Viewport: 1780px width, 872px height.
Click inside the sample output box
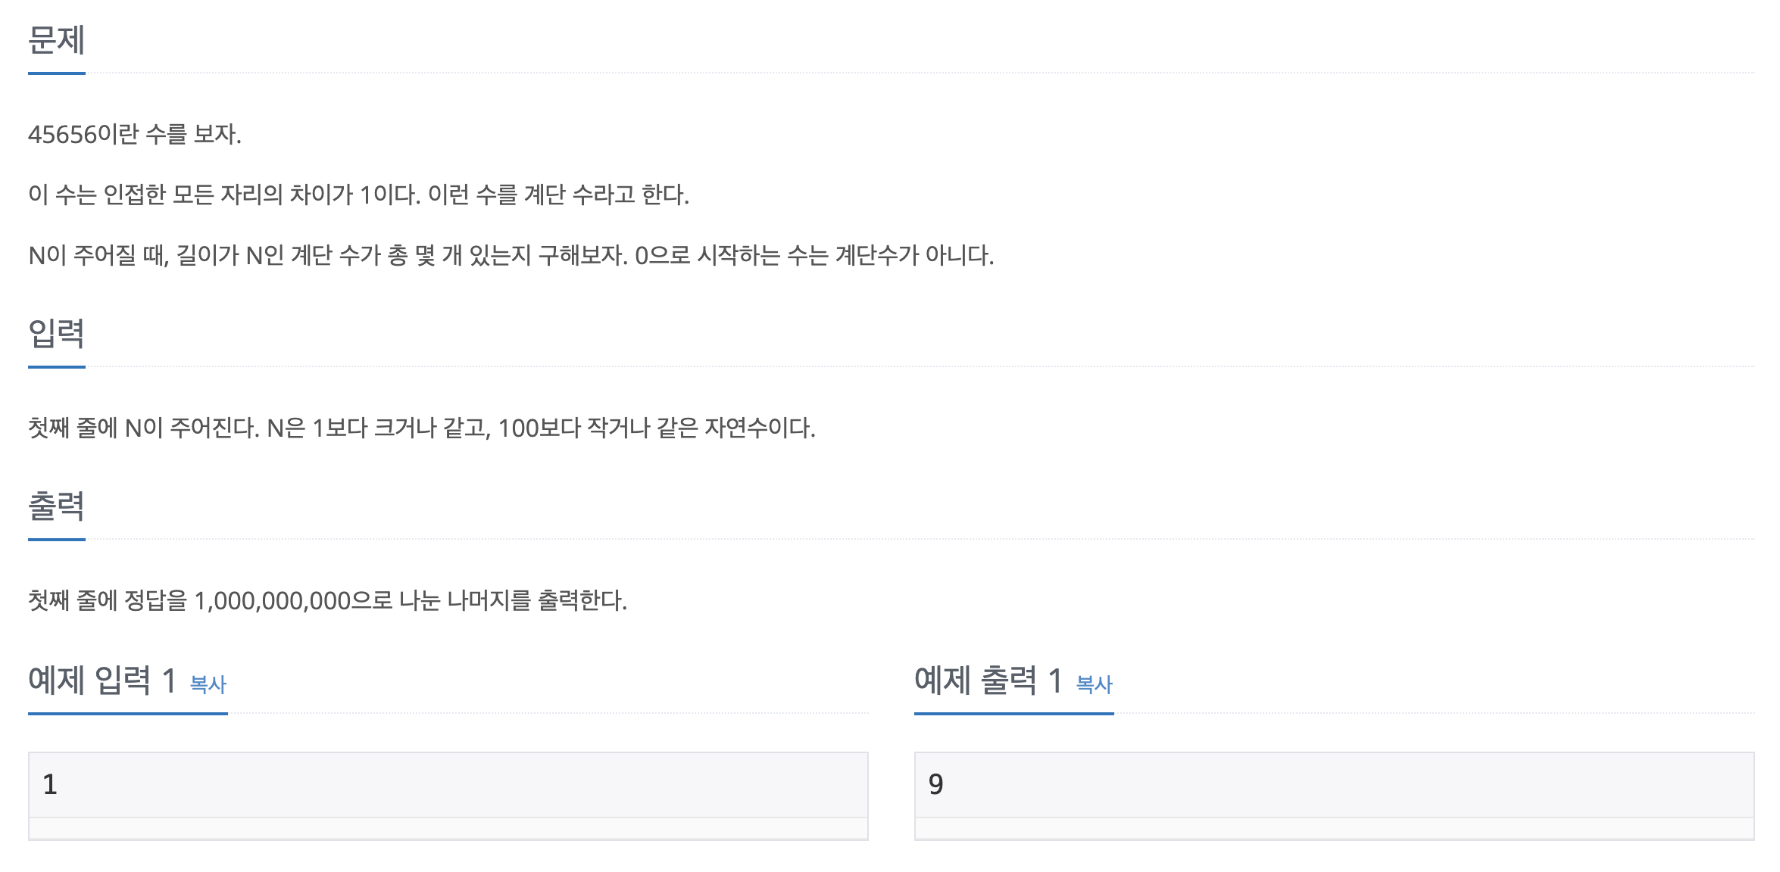coord(1334,785)
